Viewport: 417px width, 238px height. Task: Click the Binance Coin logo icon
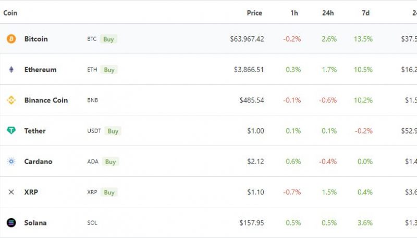[x=11, y=100]
